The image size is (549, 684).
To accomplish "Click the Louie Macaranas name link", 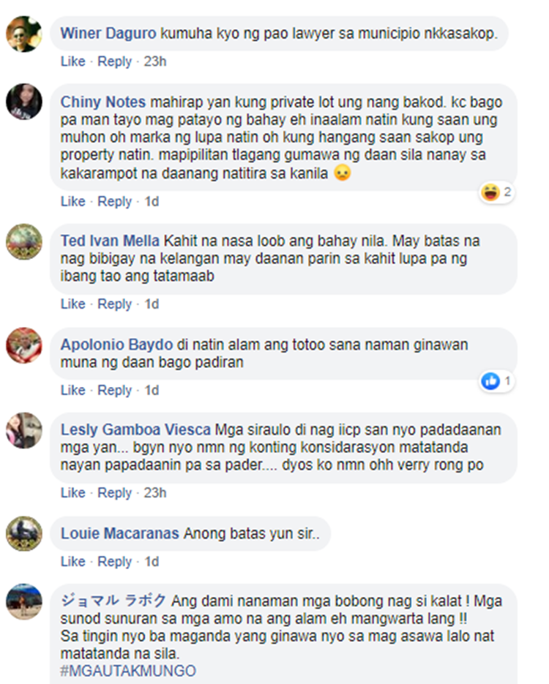I will (x=120, y=533).
